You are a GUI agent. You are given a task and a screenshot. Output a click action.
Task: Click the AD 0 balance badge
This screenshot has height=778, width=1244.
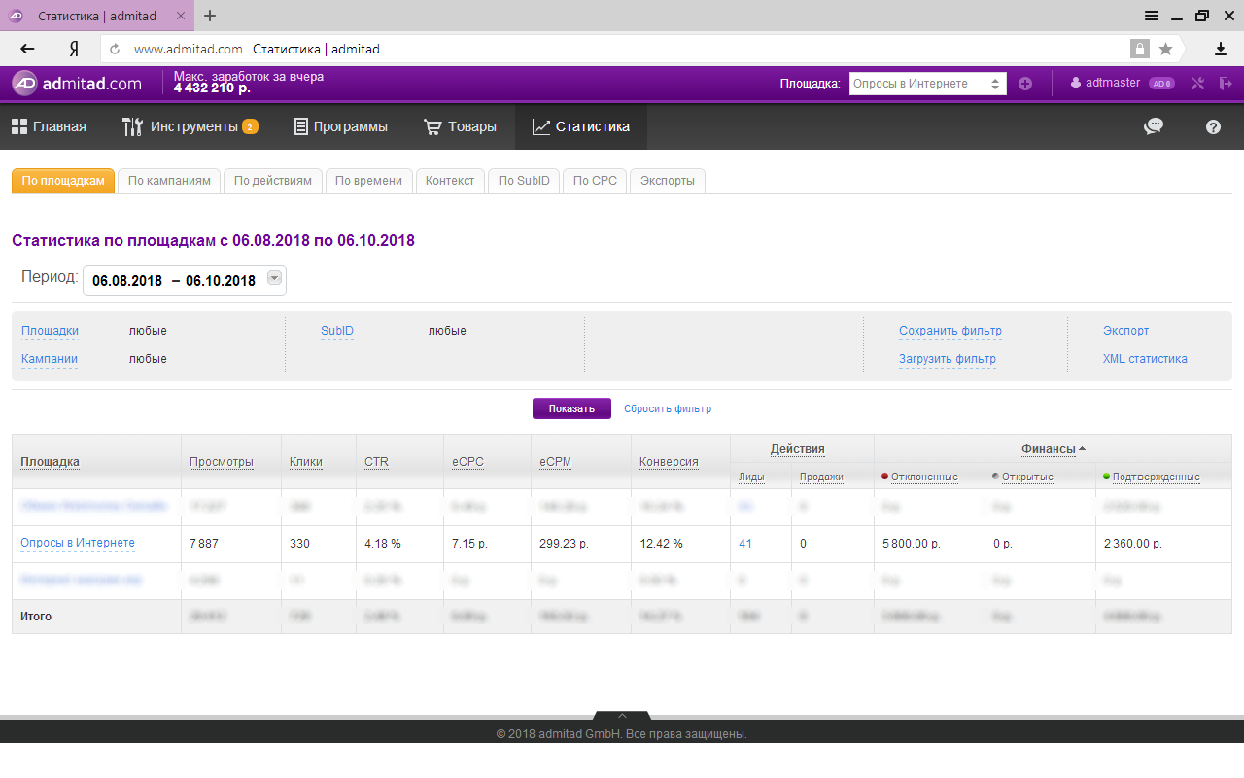tap(1161, 84)
